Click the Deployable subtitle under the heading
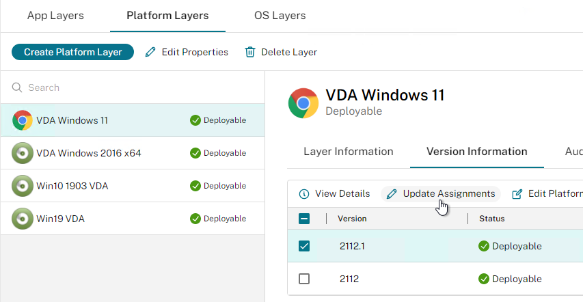 point(353,111)
